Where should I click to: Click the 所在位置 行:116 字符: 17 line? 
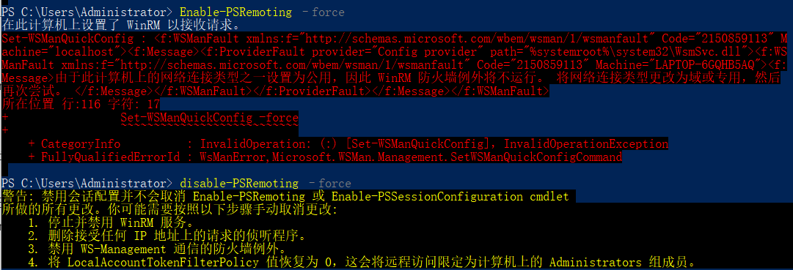pyautogui.click(x=81, y=105)
